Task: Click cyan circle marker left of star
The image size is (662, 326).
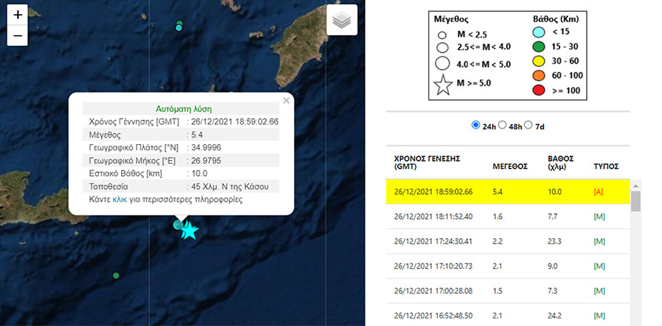Action: click(x=178, y=224)
